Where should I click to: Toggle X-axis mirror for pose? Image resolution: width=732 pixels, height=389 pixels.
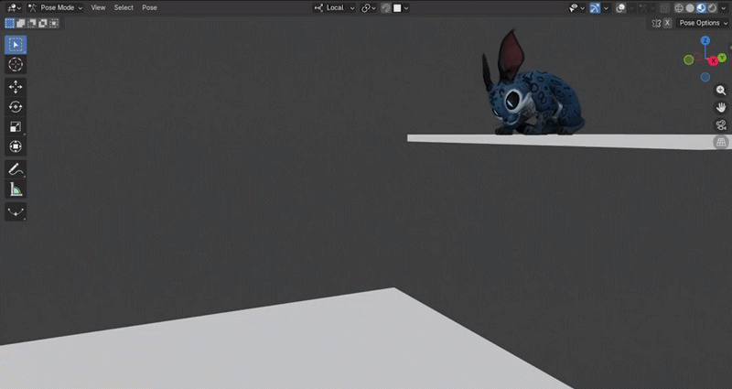tap(667, 23)
